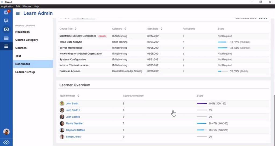Viewport: 275px width, 146px height.
Task: Go to Roadmaps in Manage Learning
Action: tap(22, 32)
